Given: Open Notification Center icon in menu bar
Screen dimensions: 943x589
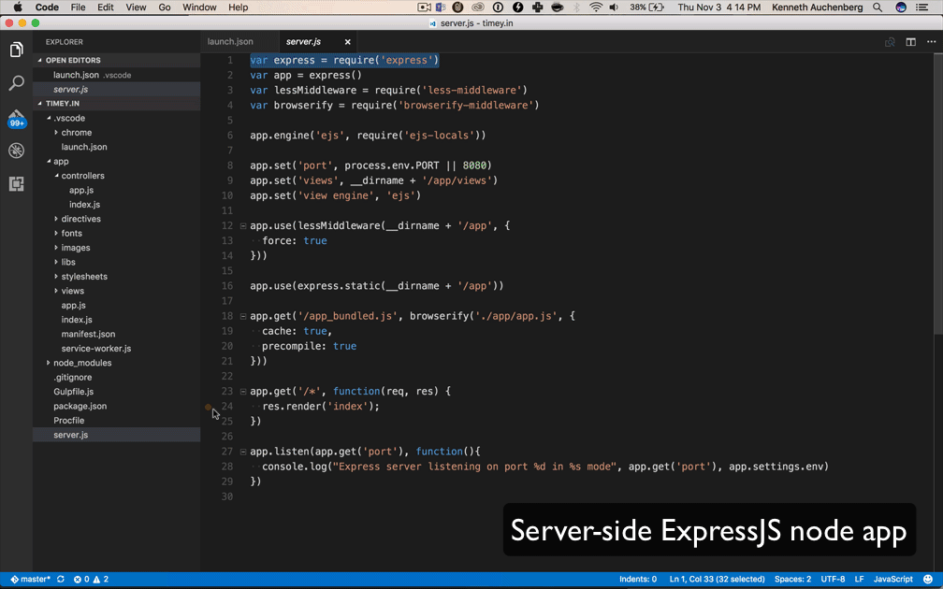Looking at the screenshot, I should pos(921,7).
